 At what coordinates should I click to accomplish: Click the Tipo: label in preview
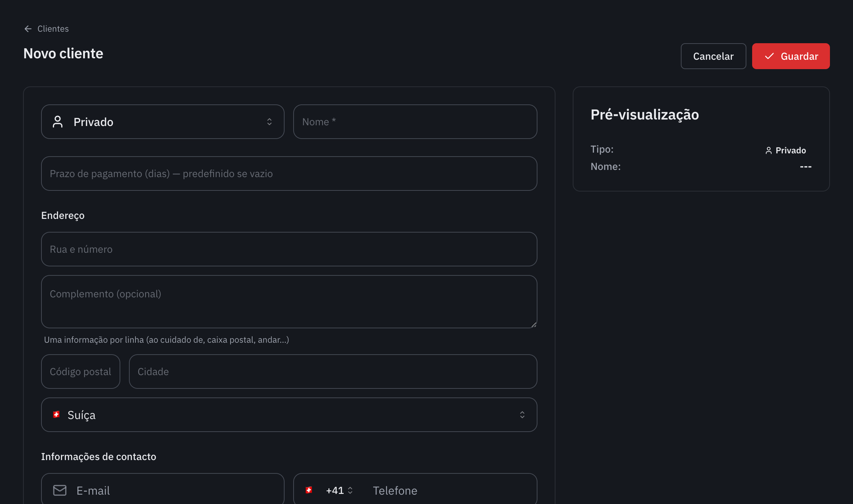[x=602, y=149]
